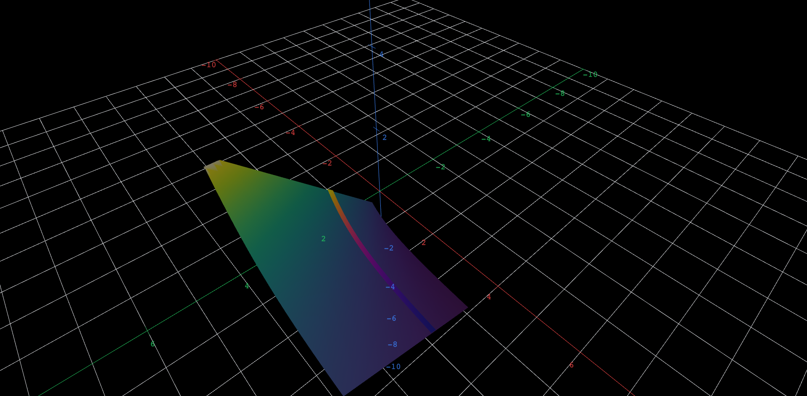Screen dimensions: 807x396
Task: Click the green axis label -6
Action: pos(525,114)
